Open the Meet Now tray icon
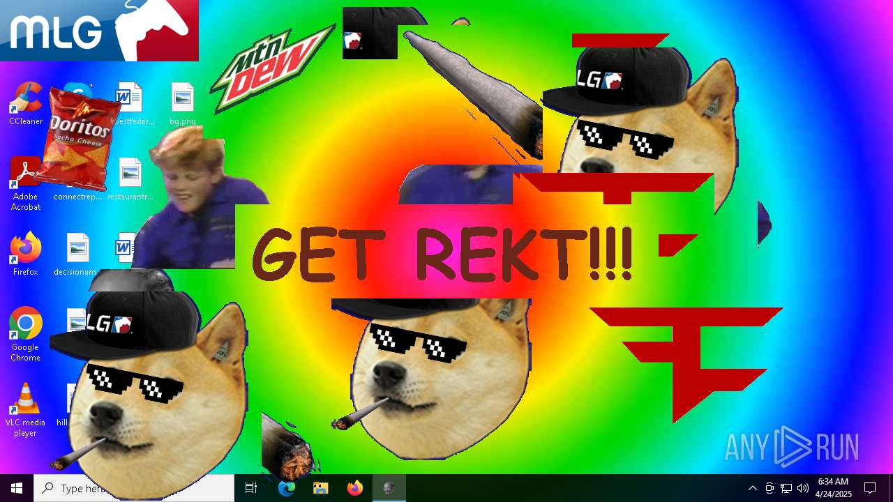The width and height of the screenshot is (893, 502). (x=770, y=488)
